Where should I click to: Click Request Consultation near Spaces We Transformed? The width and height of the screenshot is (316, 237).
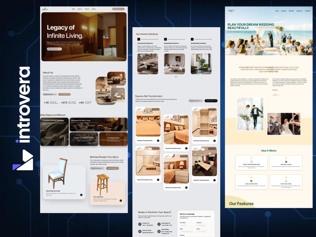[x=196, y=101]
